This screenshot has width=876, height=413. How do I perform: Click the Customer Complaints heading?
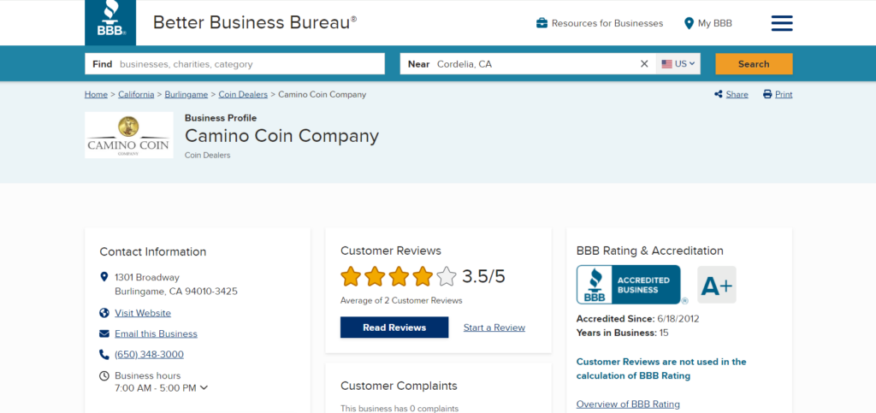tap(399, 386)
